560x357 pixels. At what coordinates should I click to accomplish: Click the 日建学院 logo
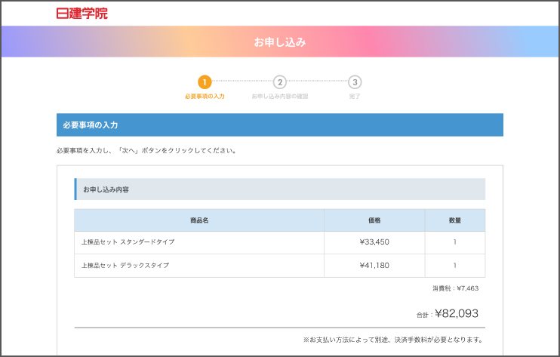pos(82,14)
